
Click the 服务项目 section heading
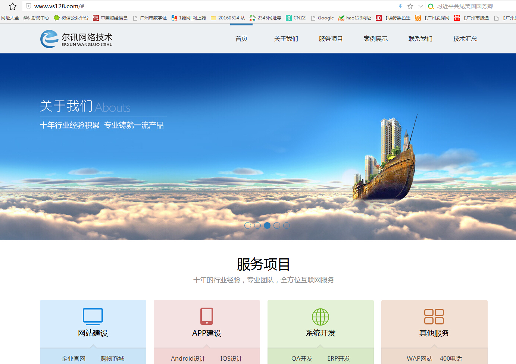[x=263, y=264]
